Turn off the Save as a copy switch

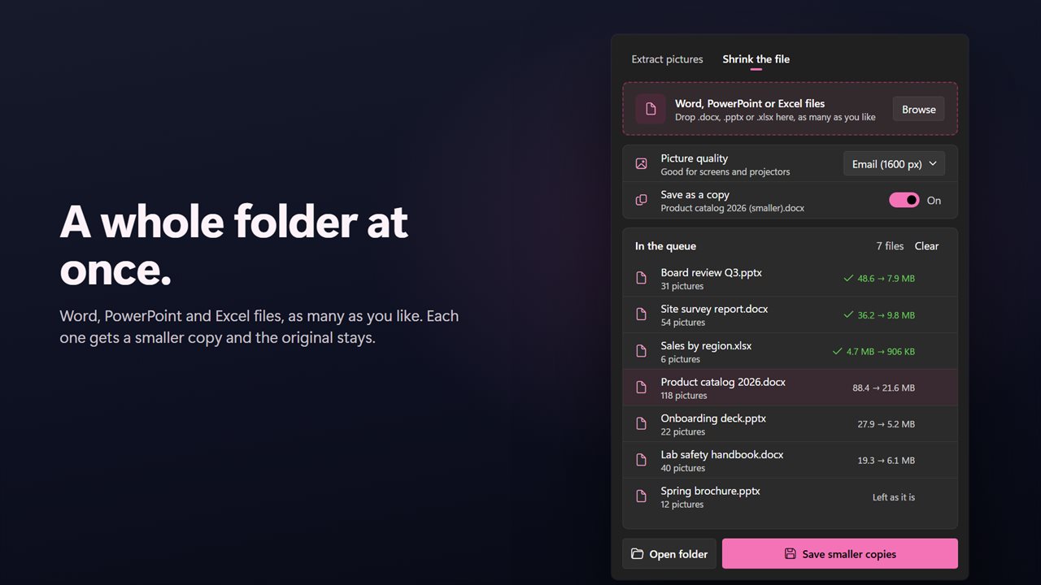(x=904, y=200)
